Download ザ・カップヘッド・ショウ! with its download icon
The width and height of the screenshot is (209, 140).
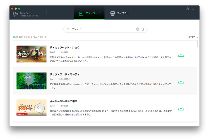[x=181, y=54]
